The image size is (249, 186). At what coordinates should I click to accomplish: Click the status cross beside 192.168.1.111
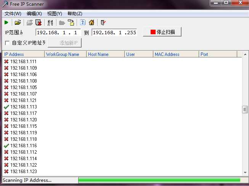[x=6, y=62]
